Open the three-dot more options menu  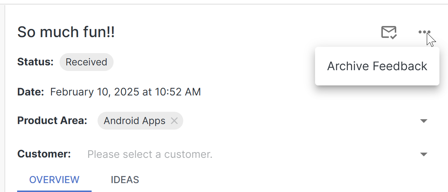[424, 32]
